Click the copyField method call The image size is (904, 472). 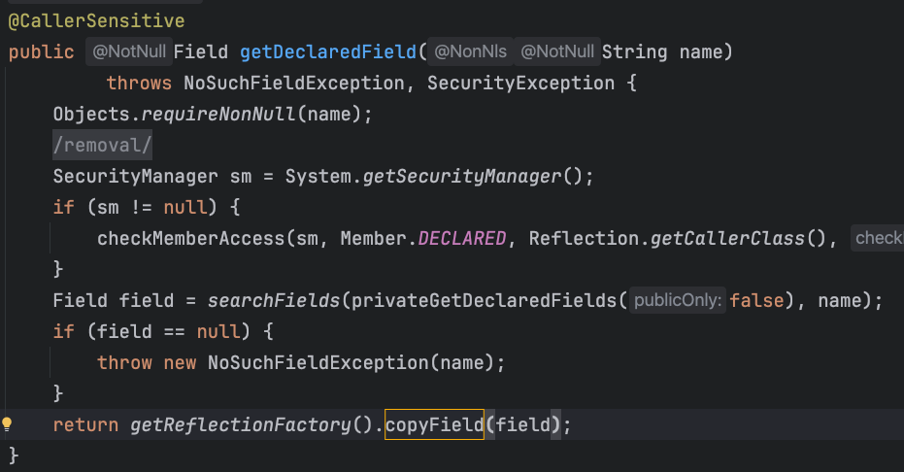click(x=434, y=424)
